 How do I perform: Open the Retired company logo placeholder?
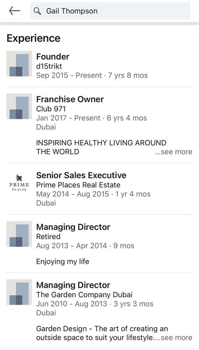(19, 234)
